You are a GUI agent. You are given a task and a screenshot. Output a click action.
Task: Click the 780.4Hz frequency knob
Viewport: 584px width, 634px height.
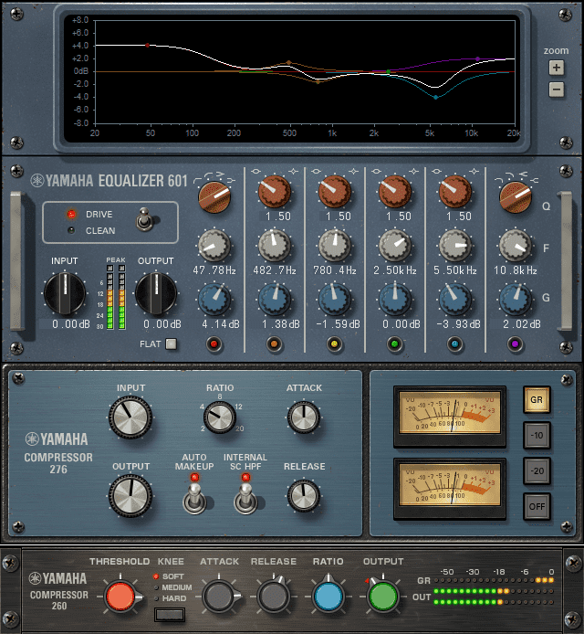pos(335,246)
